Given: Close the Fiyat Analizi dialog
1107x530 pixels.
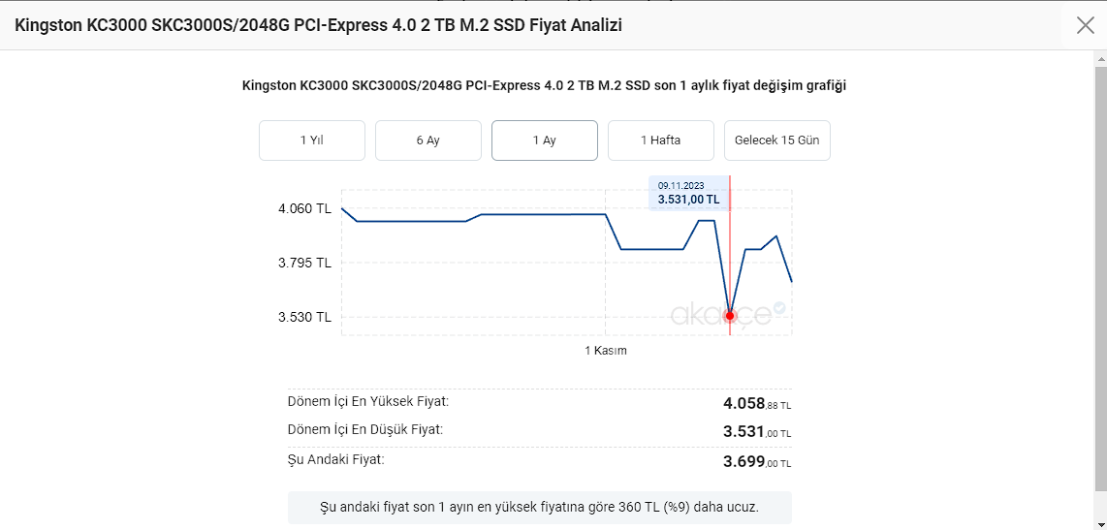Looking at the screenshot, I should point(1085,25).
